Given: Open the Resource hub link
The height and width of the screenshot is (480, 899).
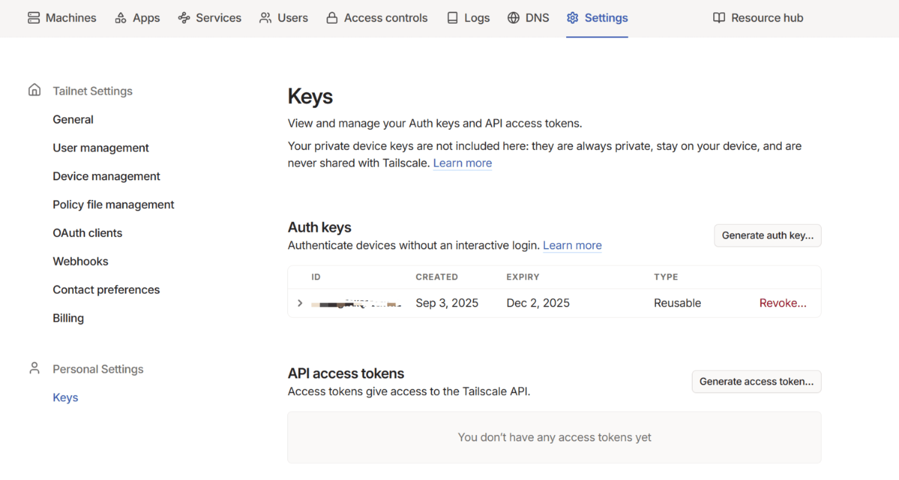Looking at the screenshot, I should [x=758, y=18].
